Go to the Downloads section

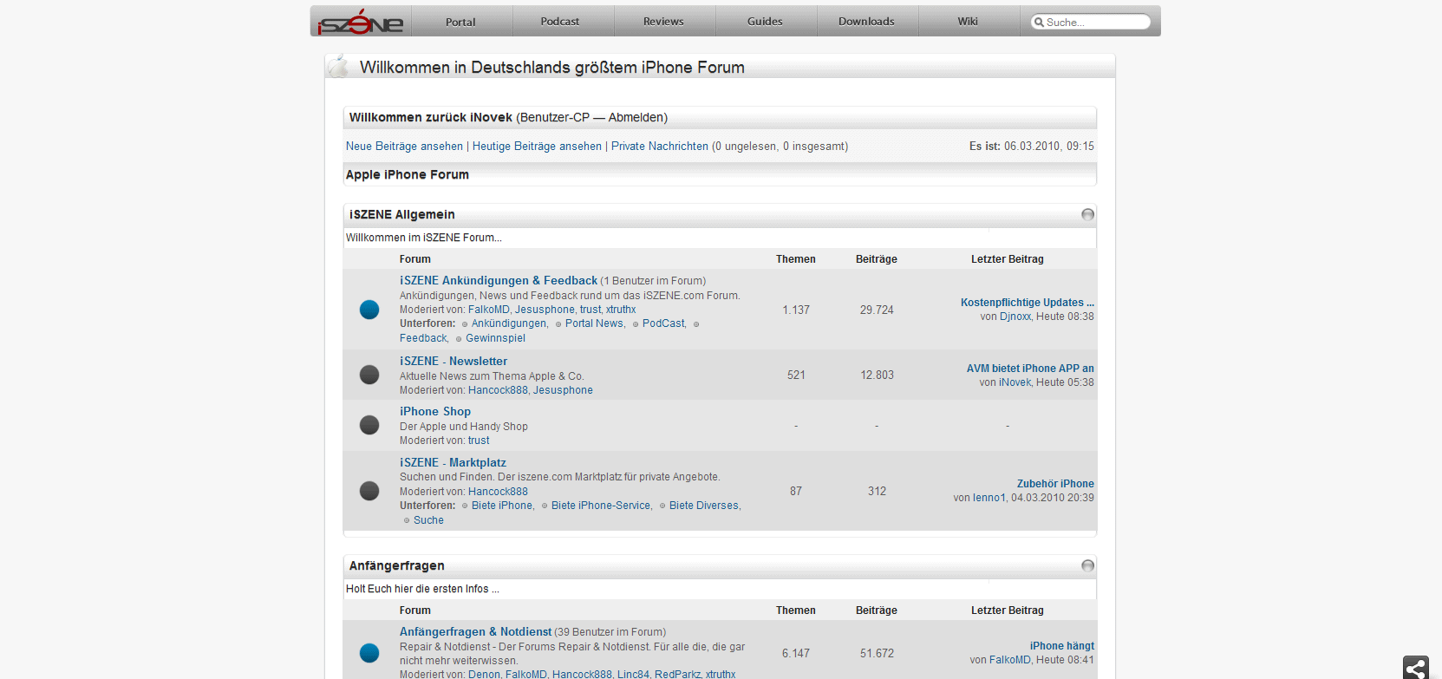click(866, 22)
